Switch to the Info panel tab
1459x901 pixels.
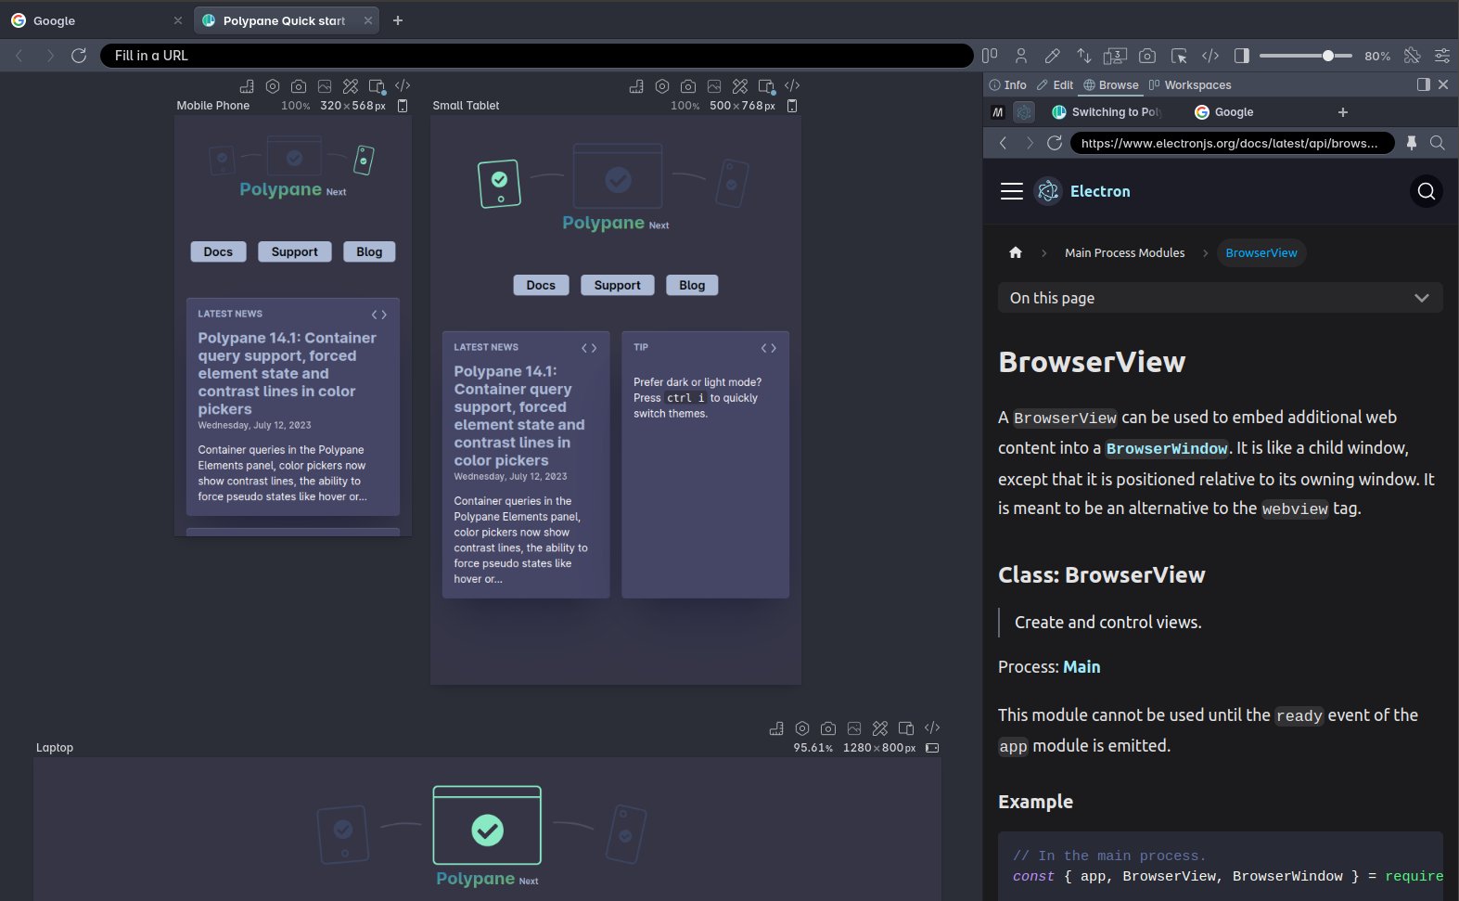(1008, 84)
